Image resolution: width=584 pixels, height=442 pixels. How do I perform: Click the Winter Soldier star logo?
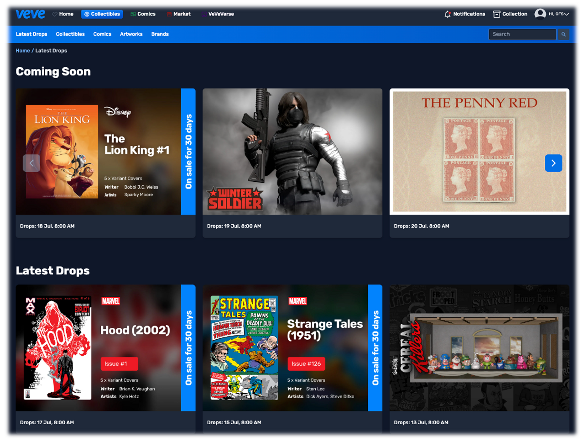tap(235, 199)
